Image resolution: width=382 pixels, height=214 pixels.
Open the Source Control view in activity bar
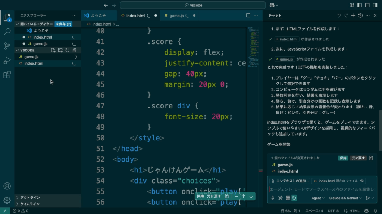(x=7, y=46)
